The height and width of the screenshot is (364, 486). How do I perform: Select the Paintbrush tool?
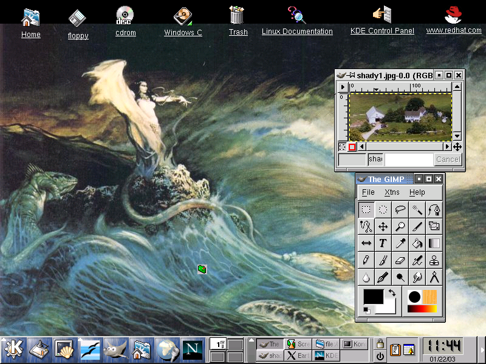tap(383, 260)
